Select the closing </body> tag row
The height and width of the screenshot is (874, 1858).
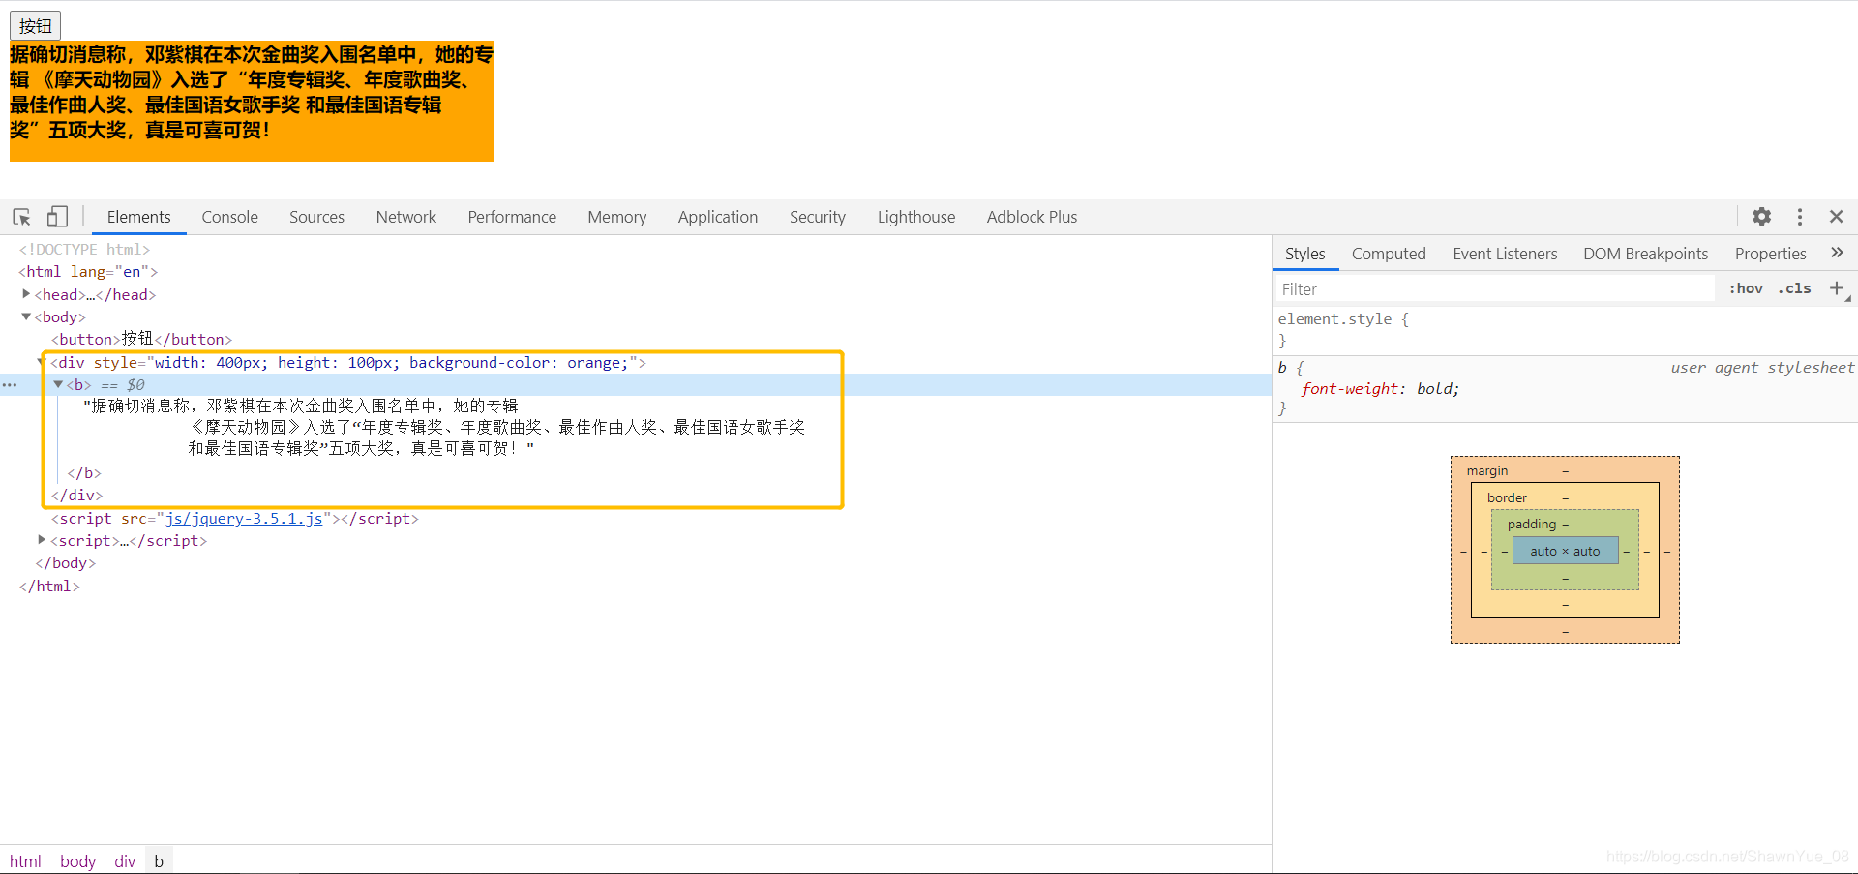click(65, 563)
